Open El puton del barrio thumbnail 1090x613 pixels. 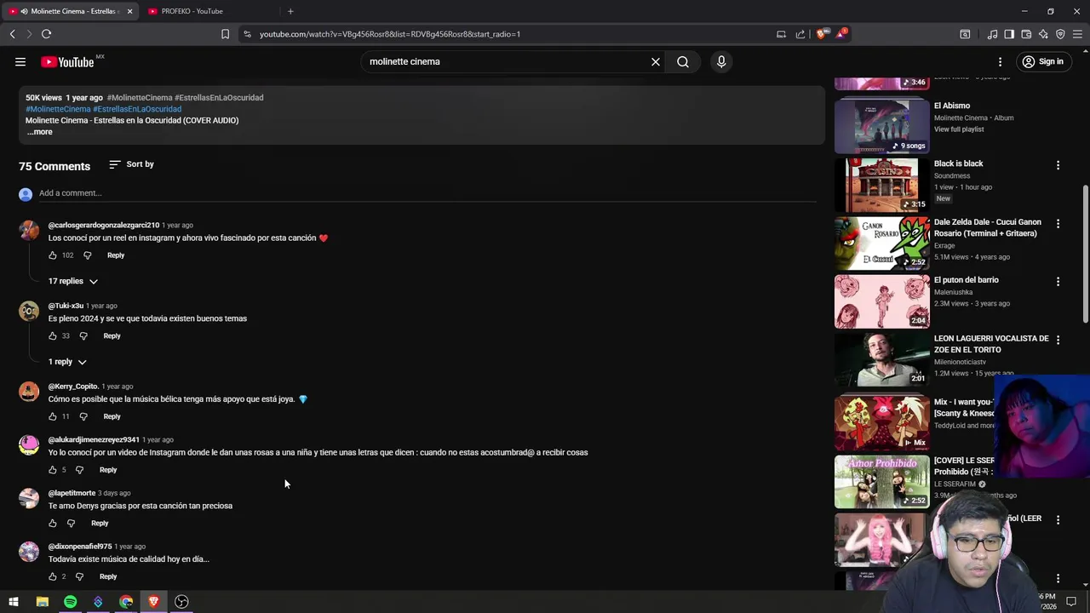(x=882, y=301)
